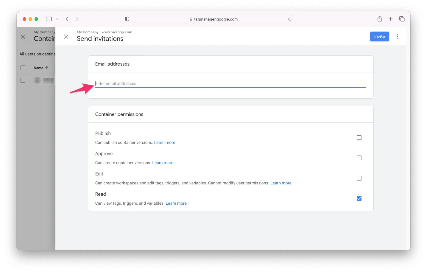The width and height of the screenshot is (427, 272).
Task: Reload the tagmanager.google.com page
Action: pos(289,19)
